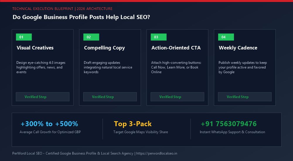Image resolution: width=293 pixels, height=161 pixels.
Task: Click the 04 step badge
Action: coord(226,37)
